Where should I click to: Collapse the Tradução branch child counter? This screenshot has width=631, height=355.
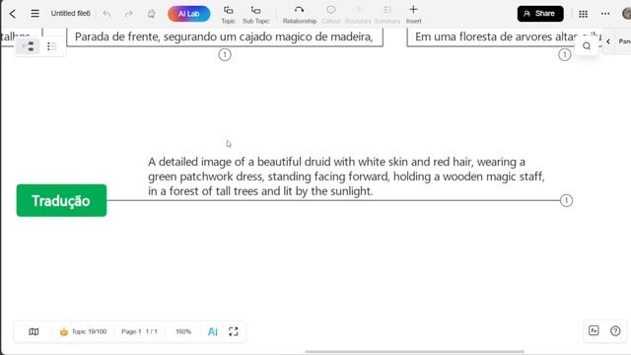pos(566,200)
